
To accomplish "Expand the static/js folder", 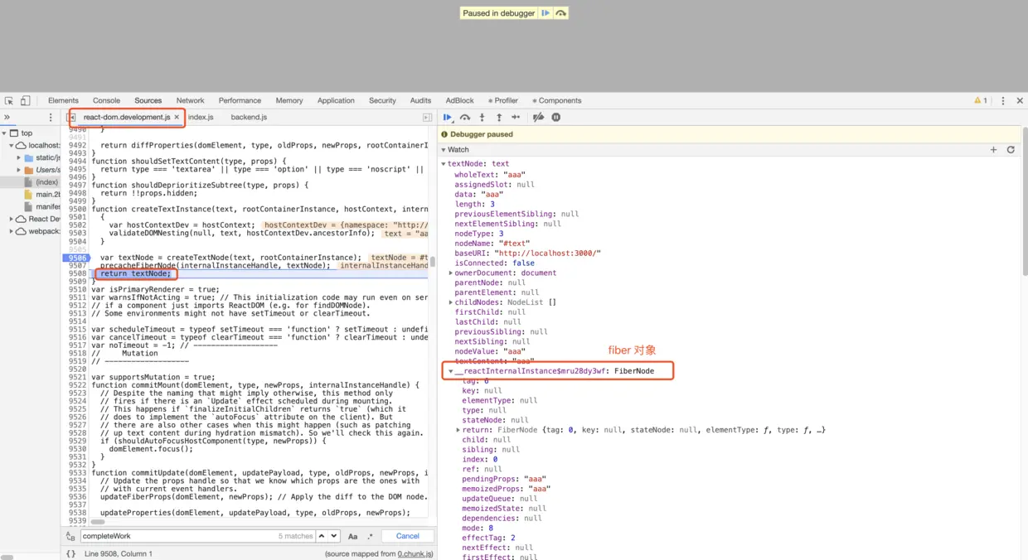I will pyautogui.click(x=19, y=158).
